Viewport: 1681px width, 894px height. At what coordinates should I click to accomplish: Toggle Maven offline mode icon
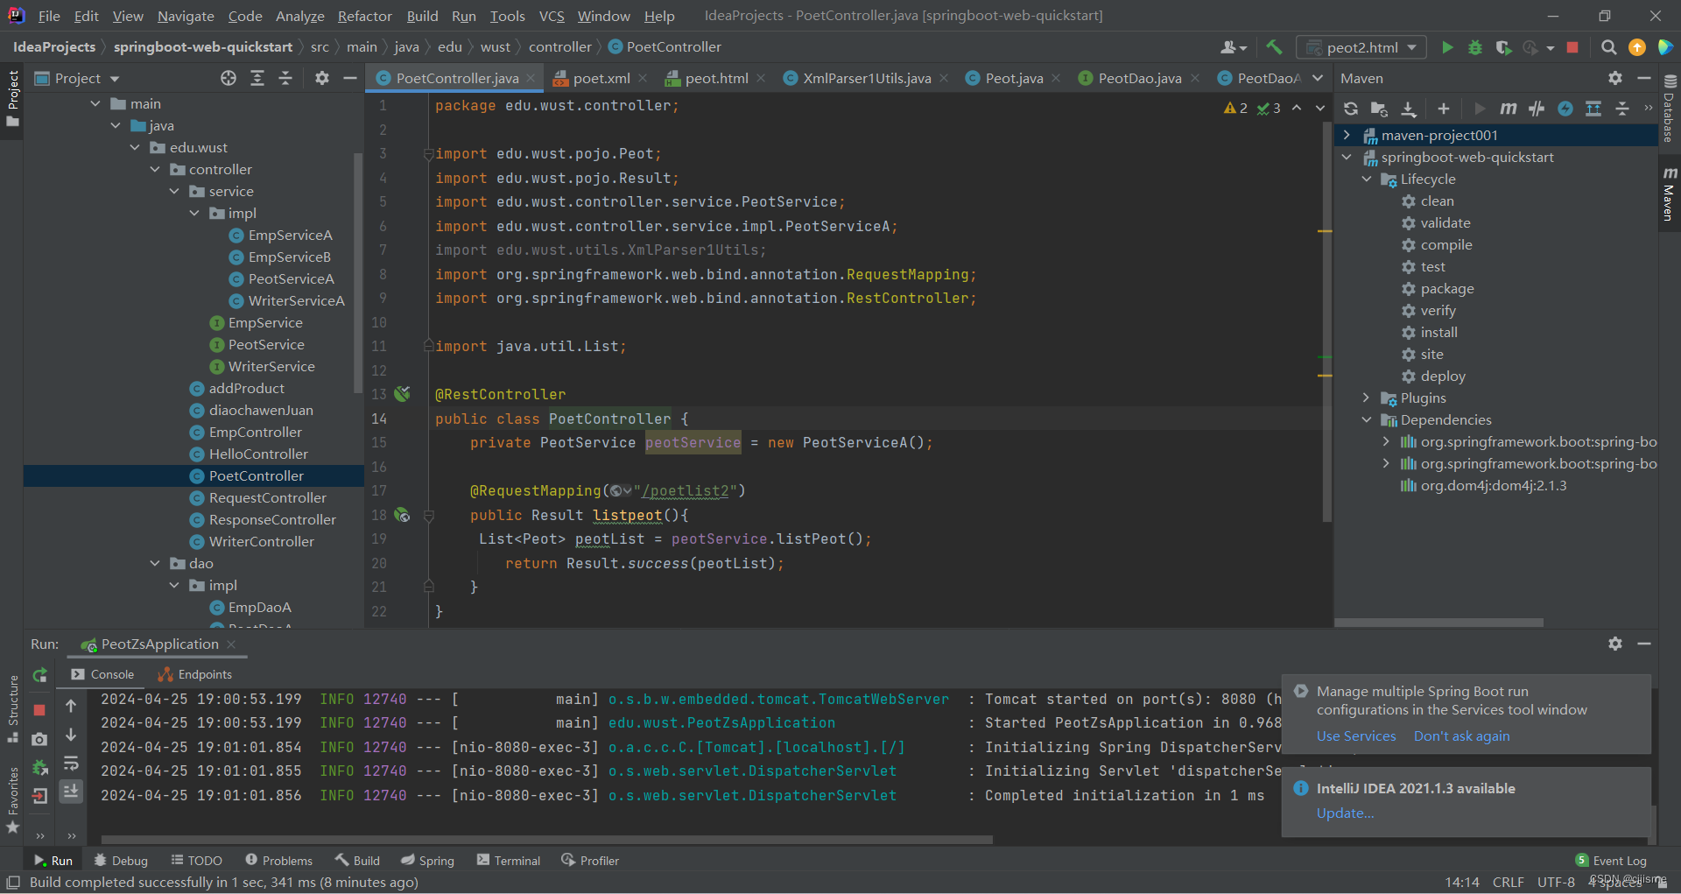coord(1537,109)
